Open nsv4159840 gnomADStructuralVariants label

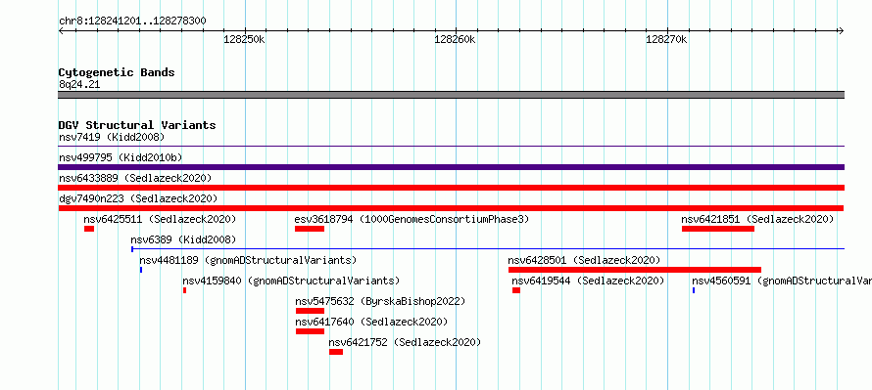291,281
